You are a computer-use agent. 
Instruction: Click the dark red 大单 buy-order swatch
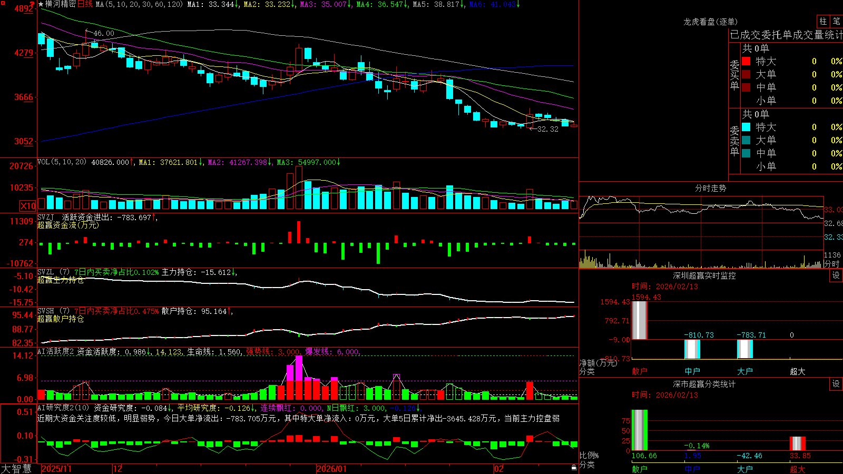point(746,74)
